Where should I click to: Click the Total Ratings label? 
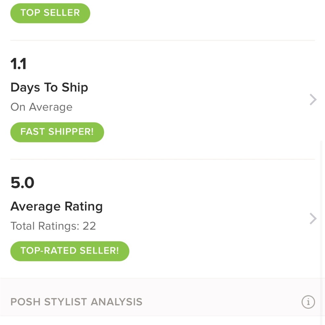point(45,226)
